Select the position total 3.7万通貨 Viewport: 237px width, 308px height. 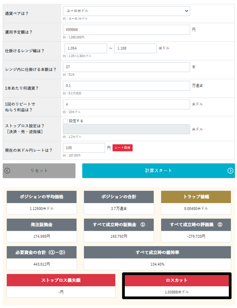click(x=119, y=209)
